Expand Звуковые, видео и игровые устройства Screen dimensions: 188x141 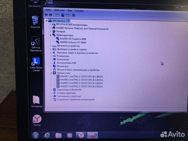(51, 53)
